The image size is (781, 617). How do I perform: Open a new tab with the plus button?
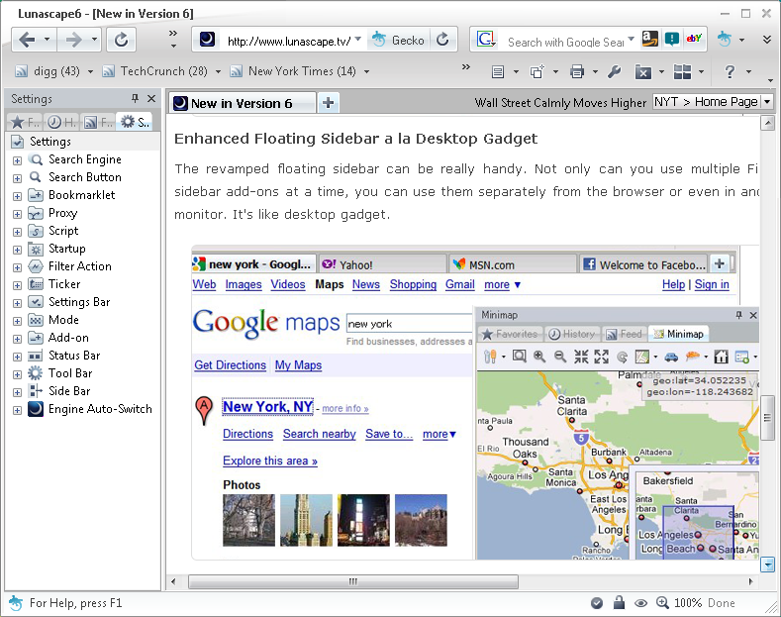point(329,103)
